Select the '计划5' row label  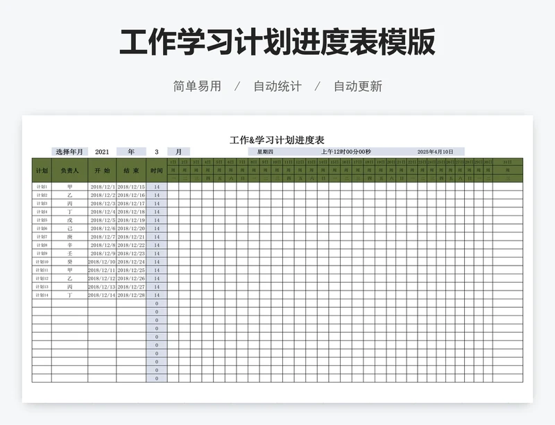42,220
